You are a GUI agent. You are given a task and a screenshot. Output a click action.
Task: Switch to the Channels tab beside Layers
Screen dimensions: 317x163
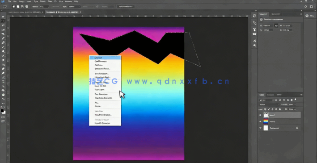point(271,95)
